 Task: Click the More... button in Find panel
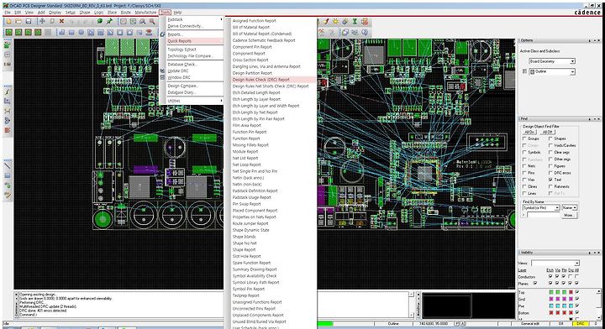[568, 215]
